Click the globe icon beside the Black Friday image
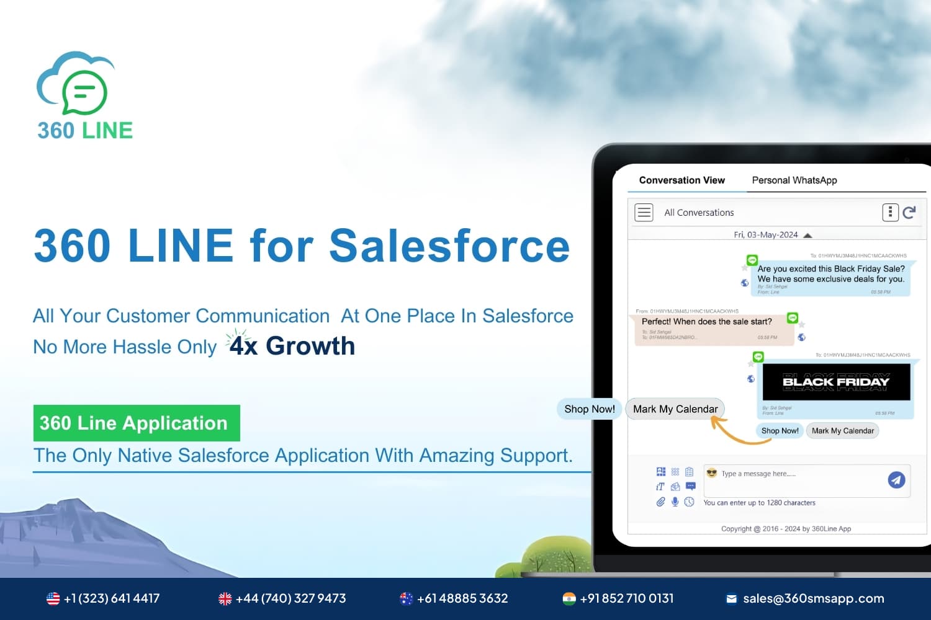This screenshot has height=620, width=931. click(751, 379)
